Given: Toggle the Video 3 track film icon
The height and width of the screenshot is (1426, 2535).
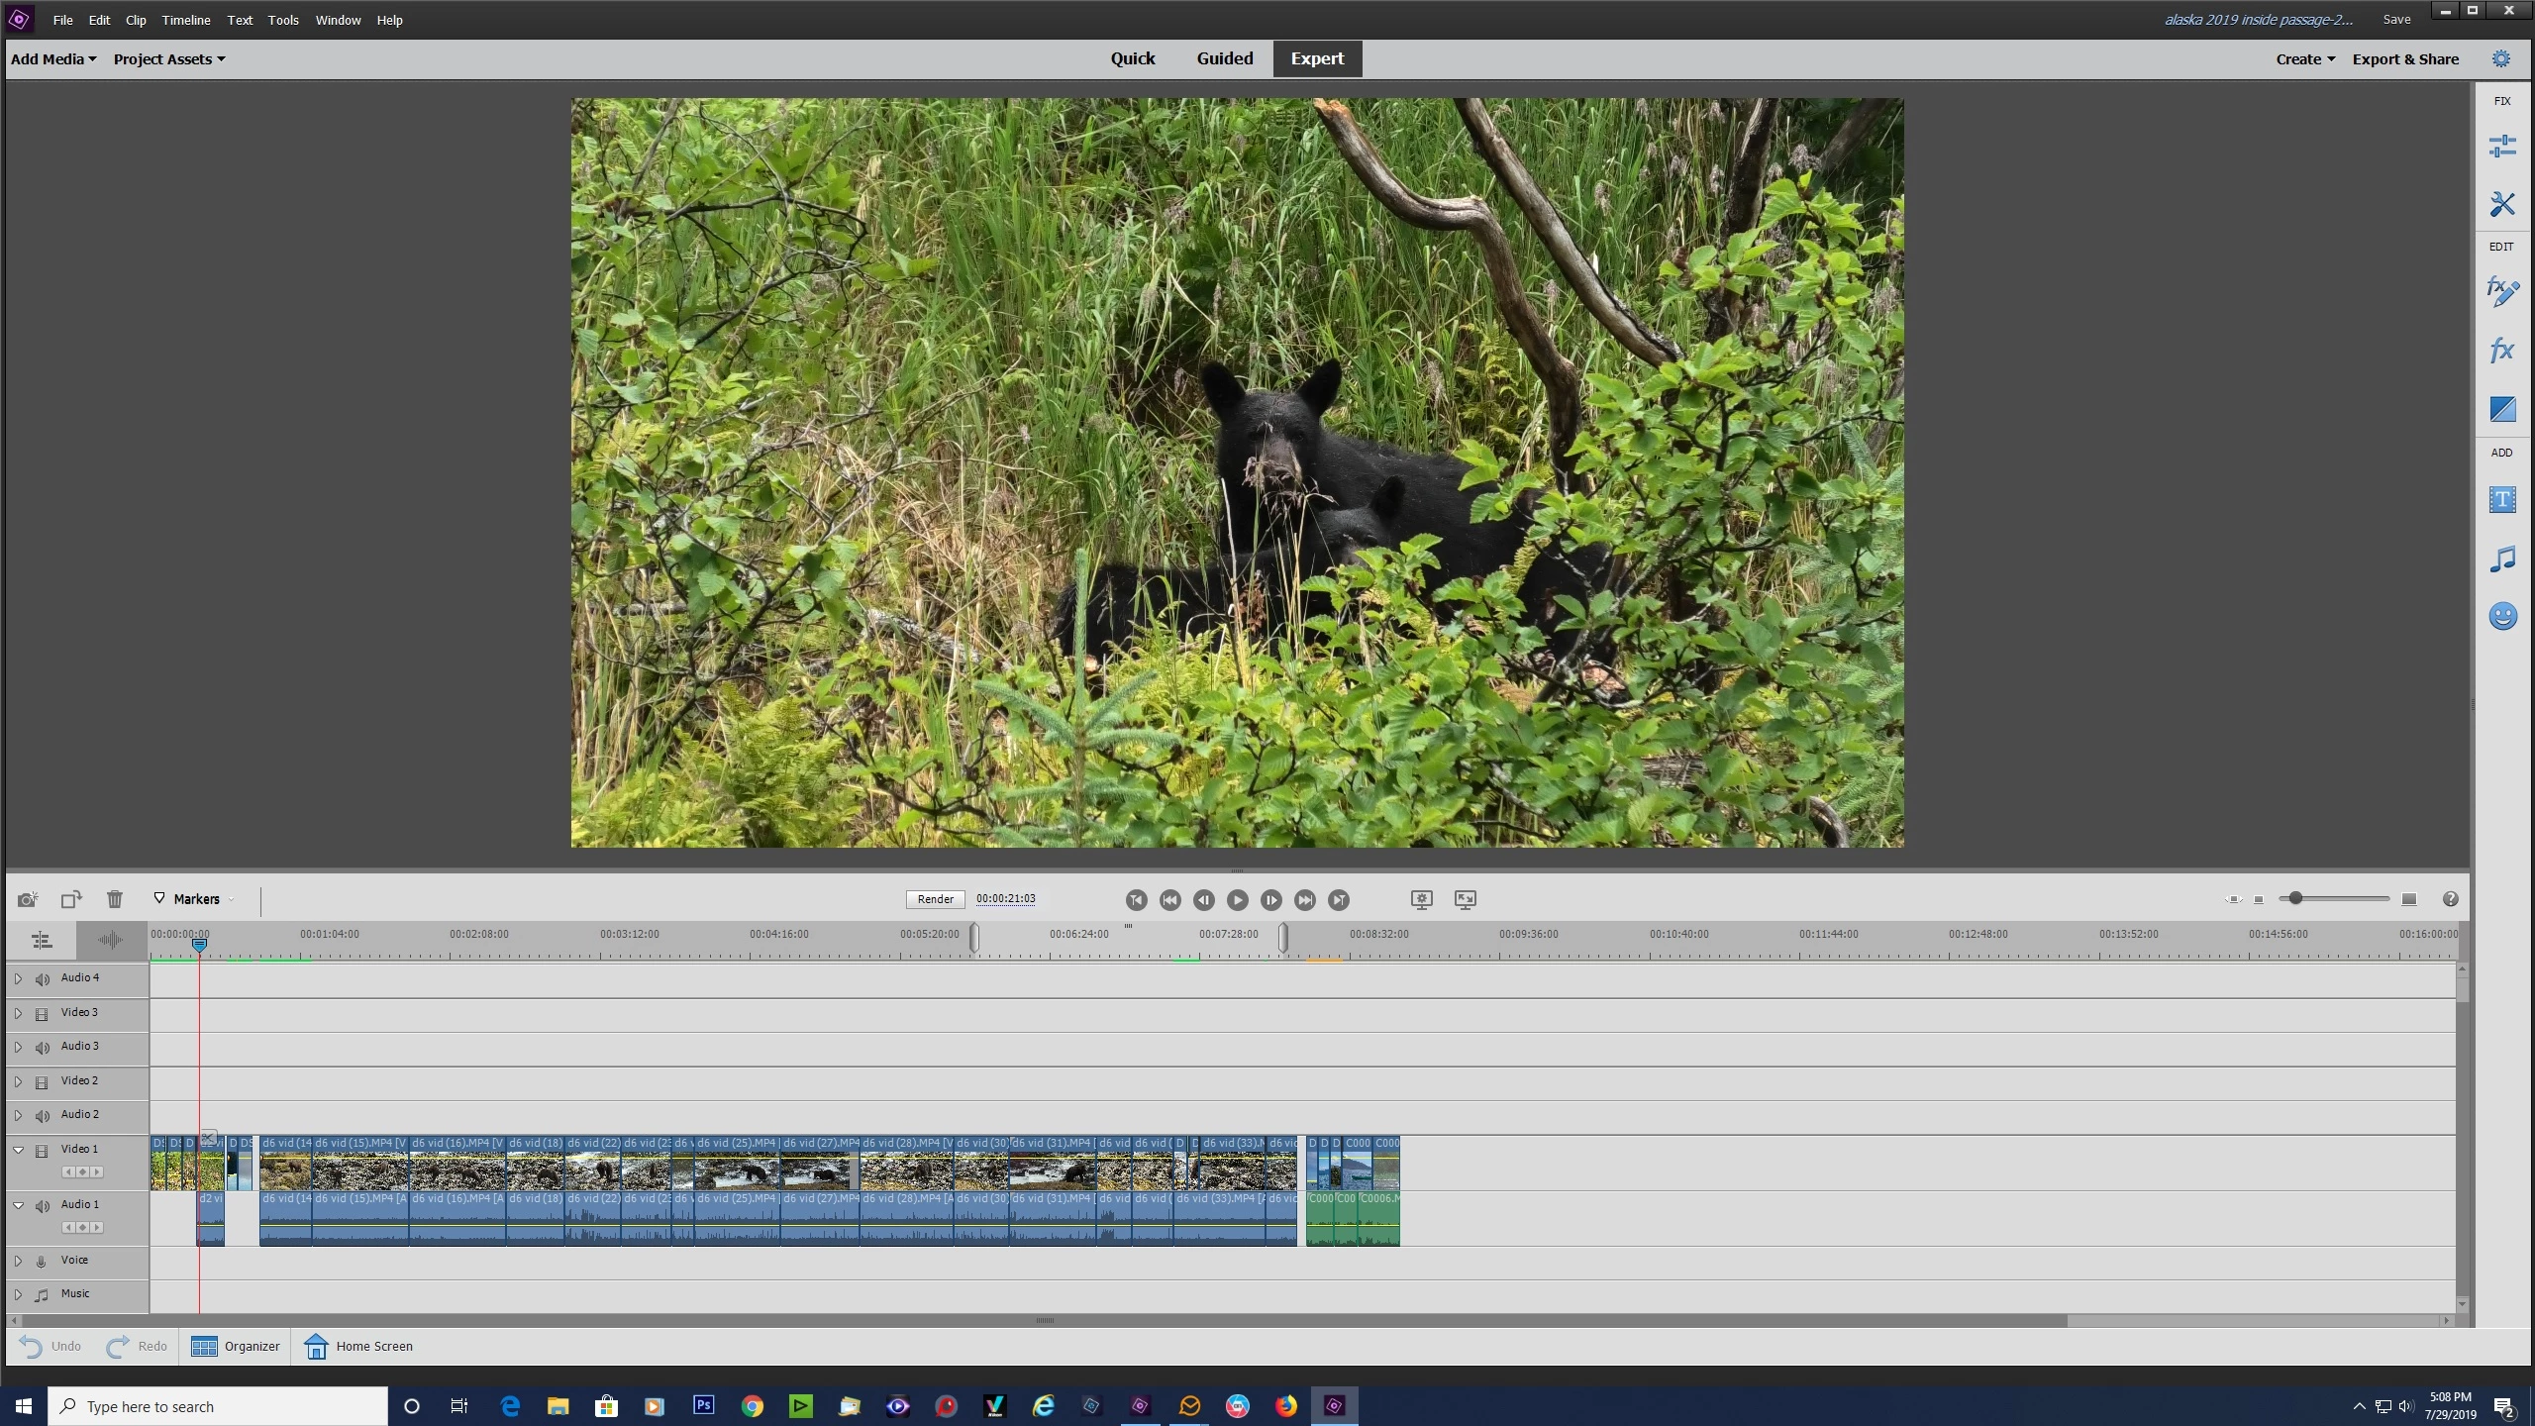Looking at the screenshot, I should (42, 1014).
